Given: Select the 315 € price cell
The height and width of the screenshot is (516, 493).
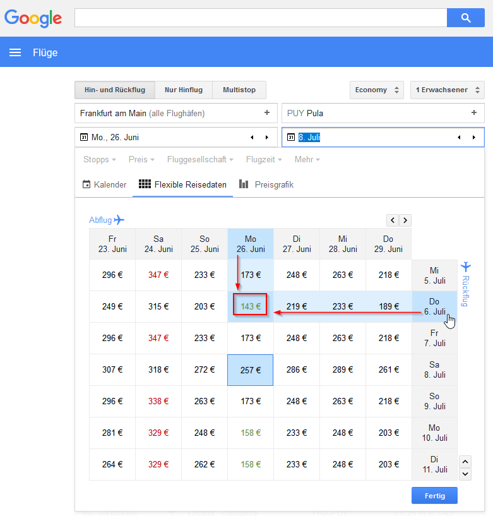Looking at the screenshot, I should coord(158,306).
